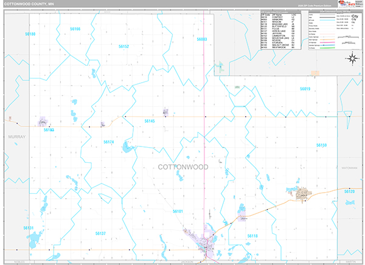Click the Westbrook town marker near 56183

click(44, 123)
